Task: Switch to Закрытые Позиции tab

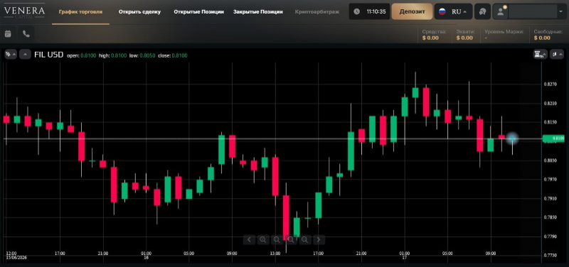Action: (x=258, y=11)
